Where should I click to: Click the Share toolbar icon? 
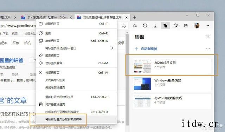click(x=186, y=26)
